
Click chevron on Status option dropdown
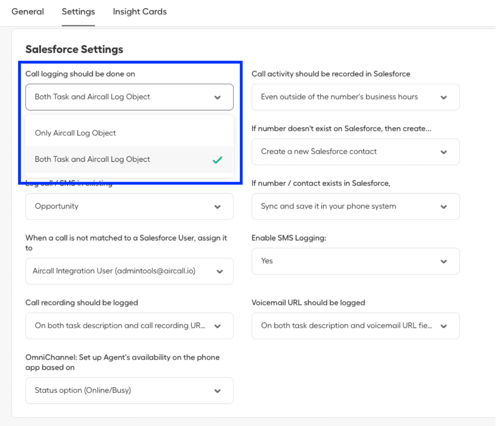pyautogui.click(x=217, y=391)
